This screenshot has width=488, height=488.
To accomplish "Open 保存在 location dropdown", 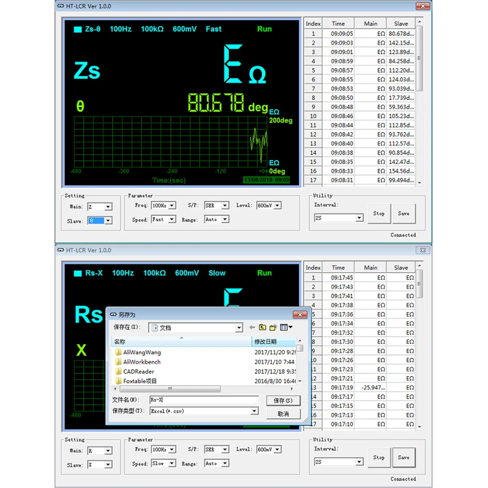I will pyautogui.click(x=239, y=328).
